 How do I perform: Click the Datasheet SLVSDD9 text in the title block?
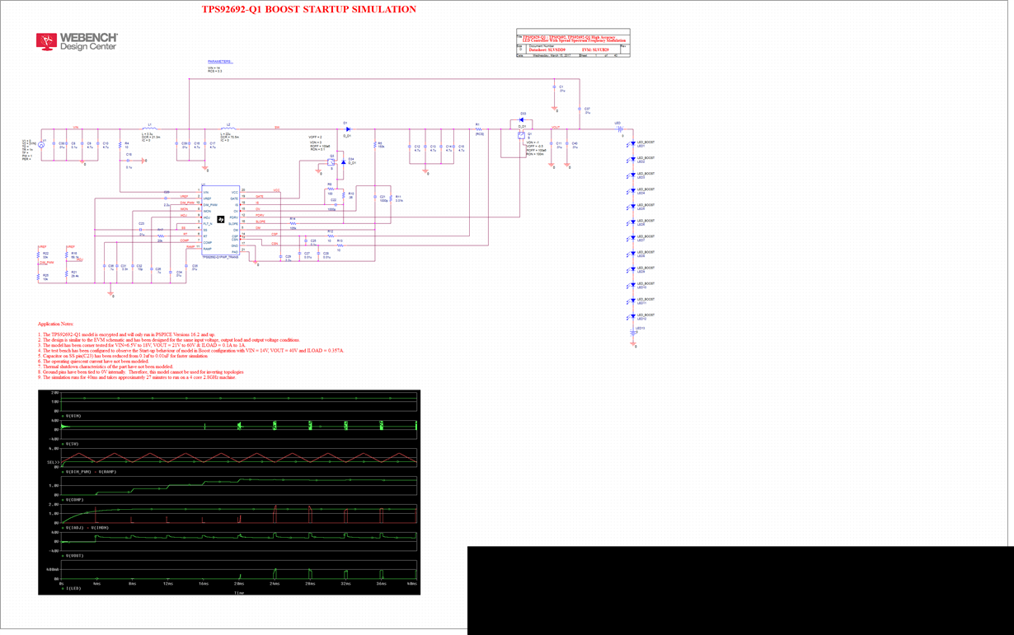click(x=547, y=50)
